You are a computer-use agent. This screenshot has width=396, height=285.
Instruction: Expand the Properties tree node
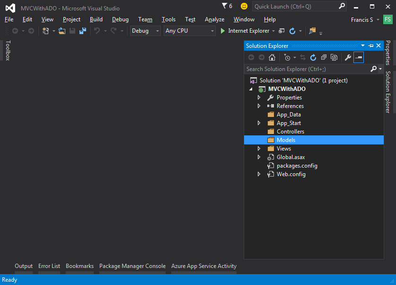259,97
